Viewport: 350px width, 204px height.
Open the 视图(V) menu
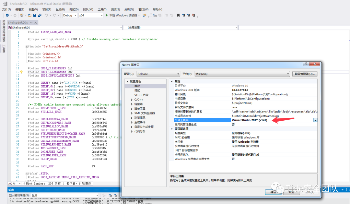click(33, 9)
